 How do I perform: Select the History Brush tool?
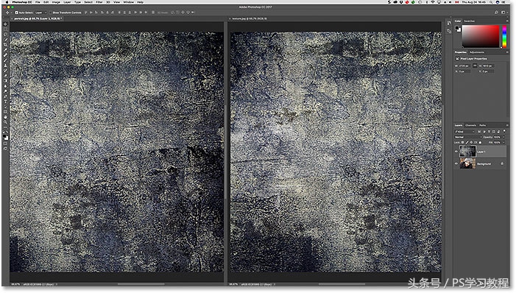click(5, 71)
